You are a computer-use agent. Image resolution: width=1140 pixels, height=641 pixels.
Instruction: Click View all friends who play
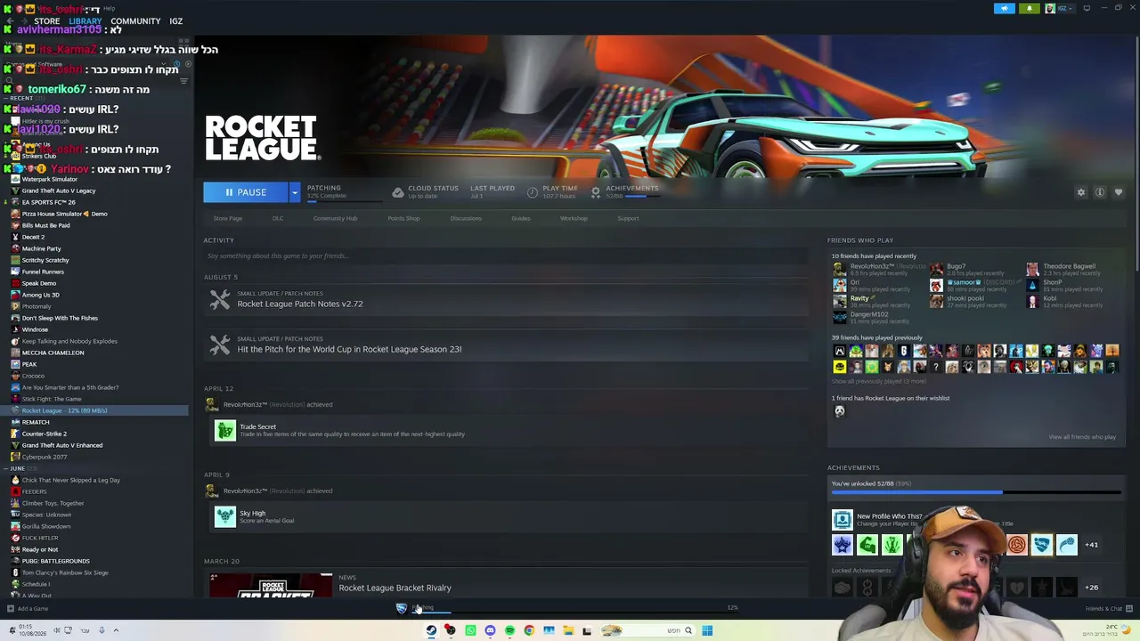pyautogui.click(x=1082, y=437)
